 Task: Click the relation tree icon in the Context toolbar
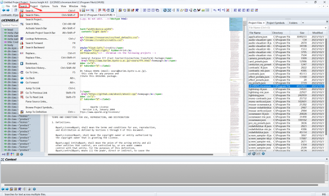pos(24,189)
